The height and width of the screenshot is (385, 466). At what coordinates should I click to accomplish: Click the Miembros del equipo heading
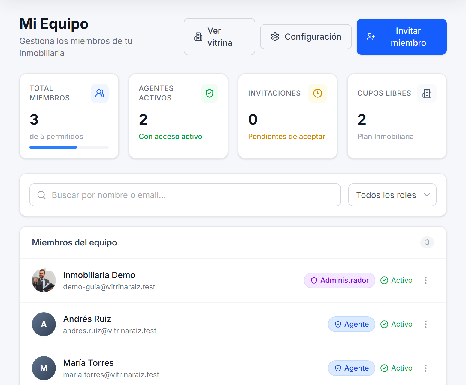click(x=74, y=242)
